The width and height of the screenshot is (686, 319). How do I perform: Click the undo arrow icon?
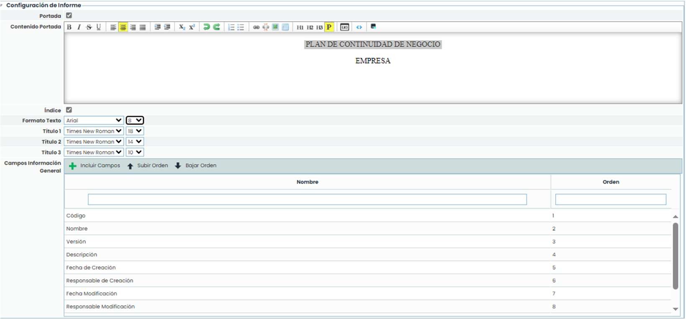tap(206, 27)
